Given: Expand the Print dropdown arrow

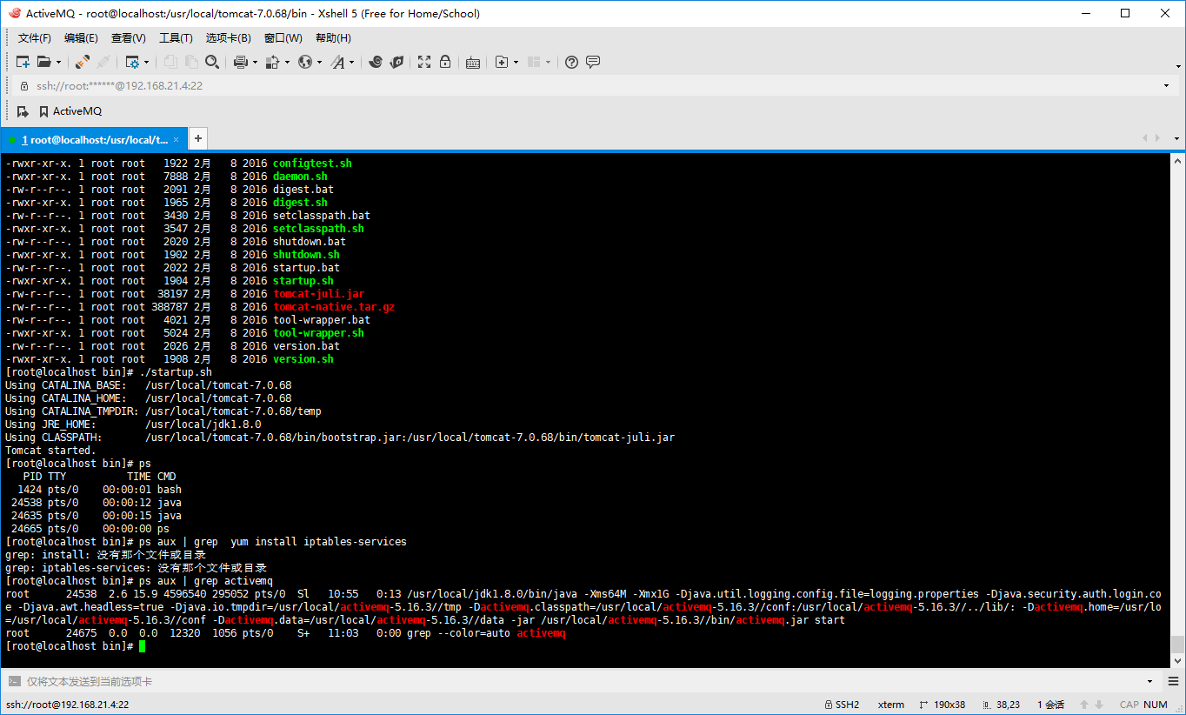Looking at the screenshot, I should (255, 62).
